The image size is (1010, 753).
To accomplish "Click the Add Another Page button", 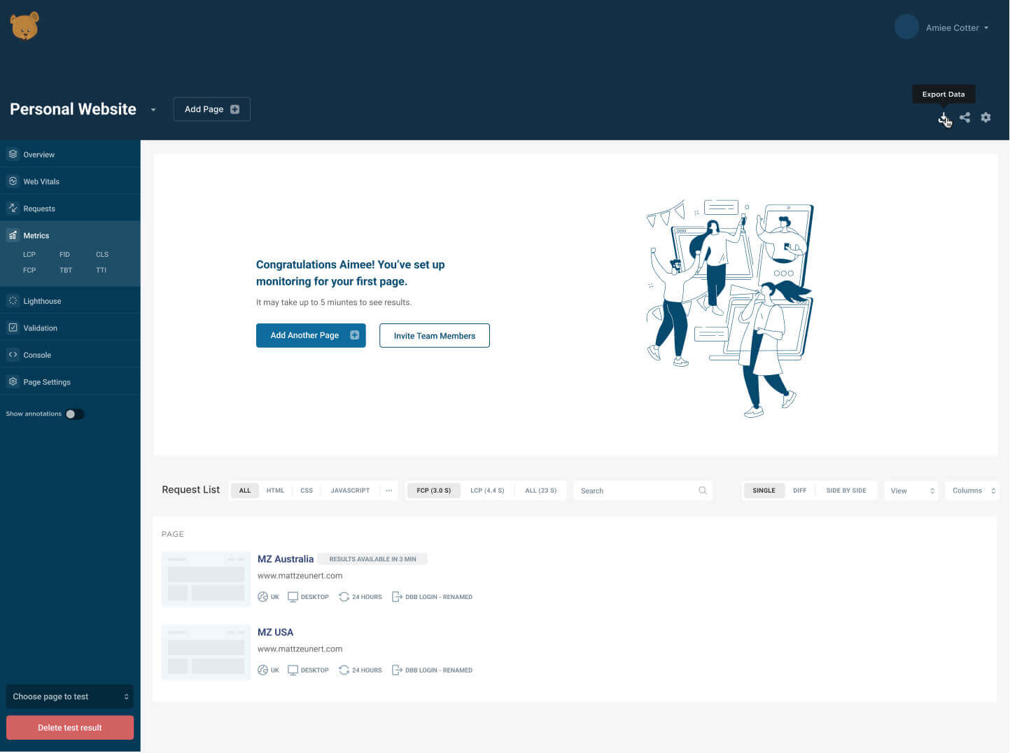I will 311,335.
